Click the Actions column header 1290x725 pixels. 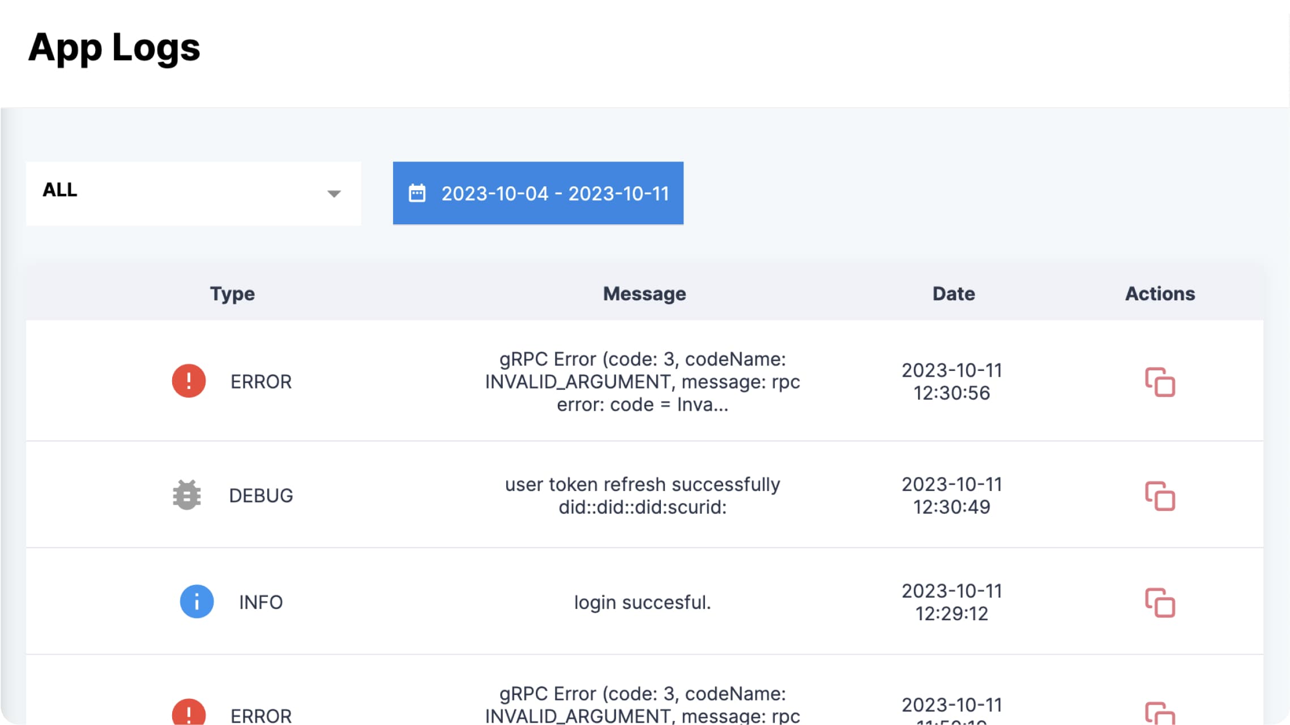tap(1160, 293)
